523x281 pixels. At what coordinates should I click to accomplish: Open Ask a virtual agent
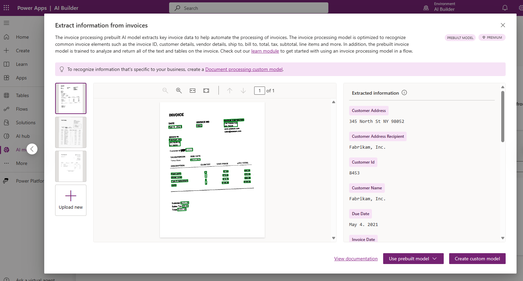[35, 279]
